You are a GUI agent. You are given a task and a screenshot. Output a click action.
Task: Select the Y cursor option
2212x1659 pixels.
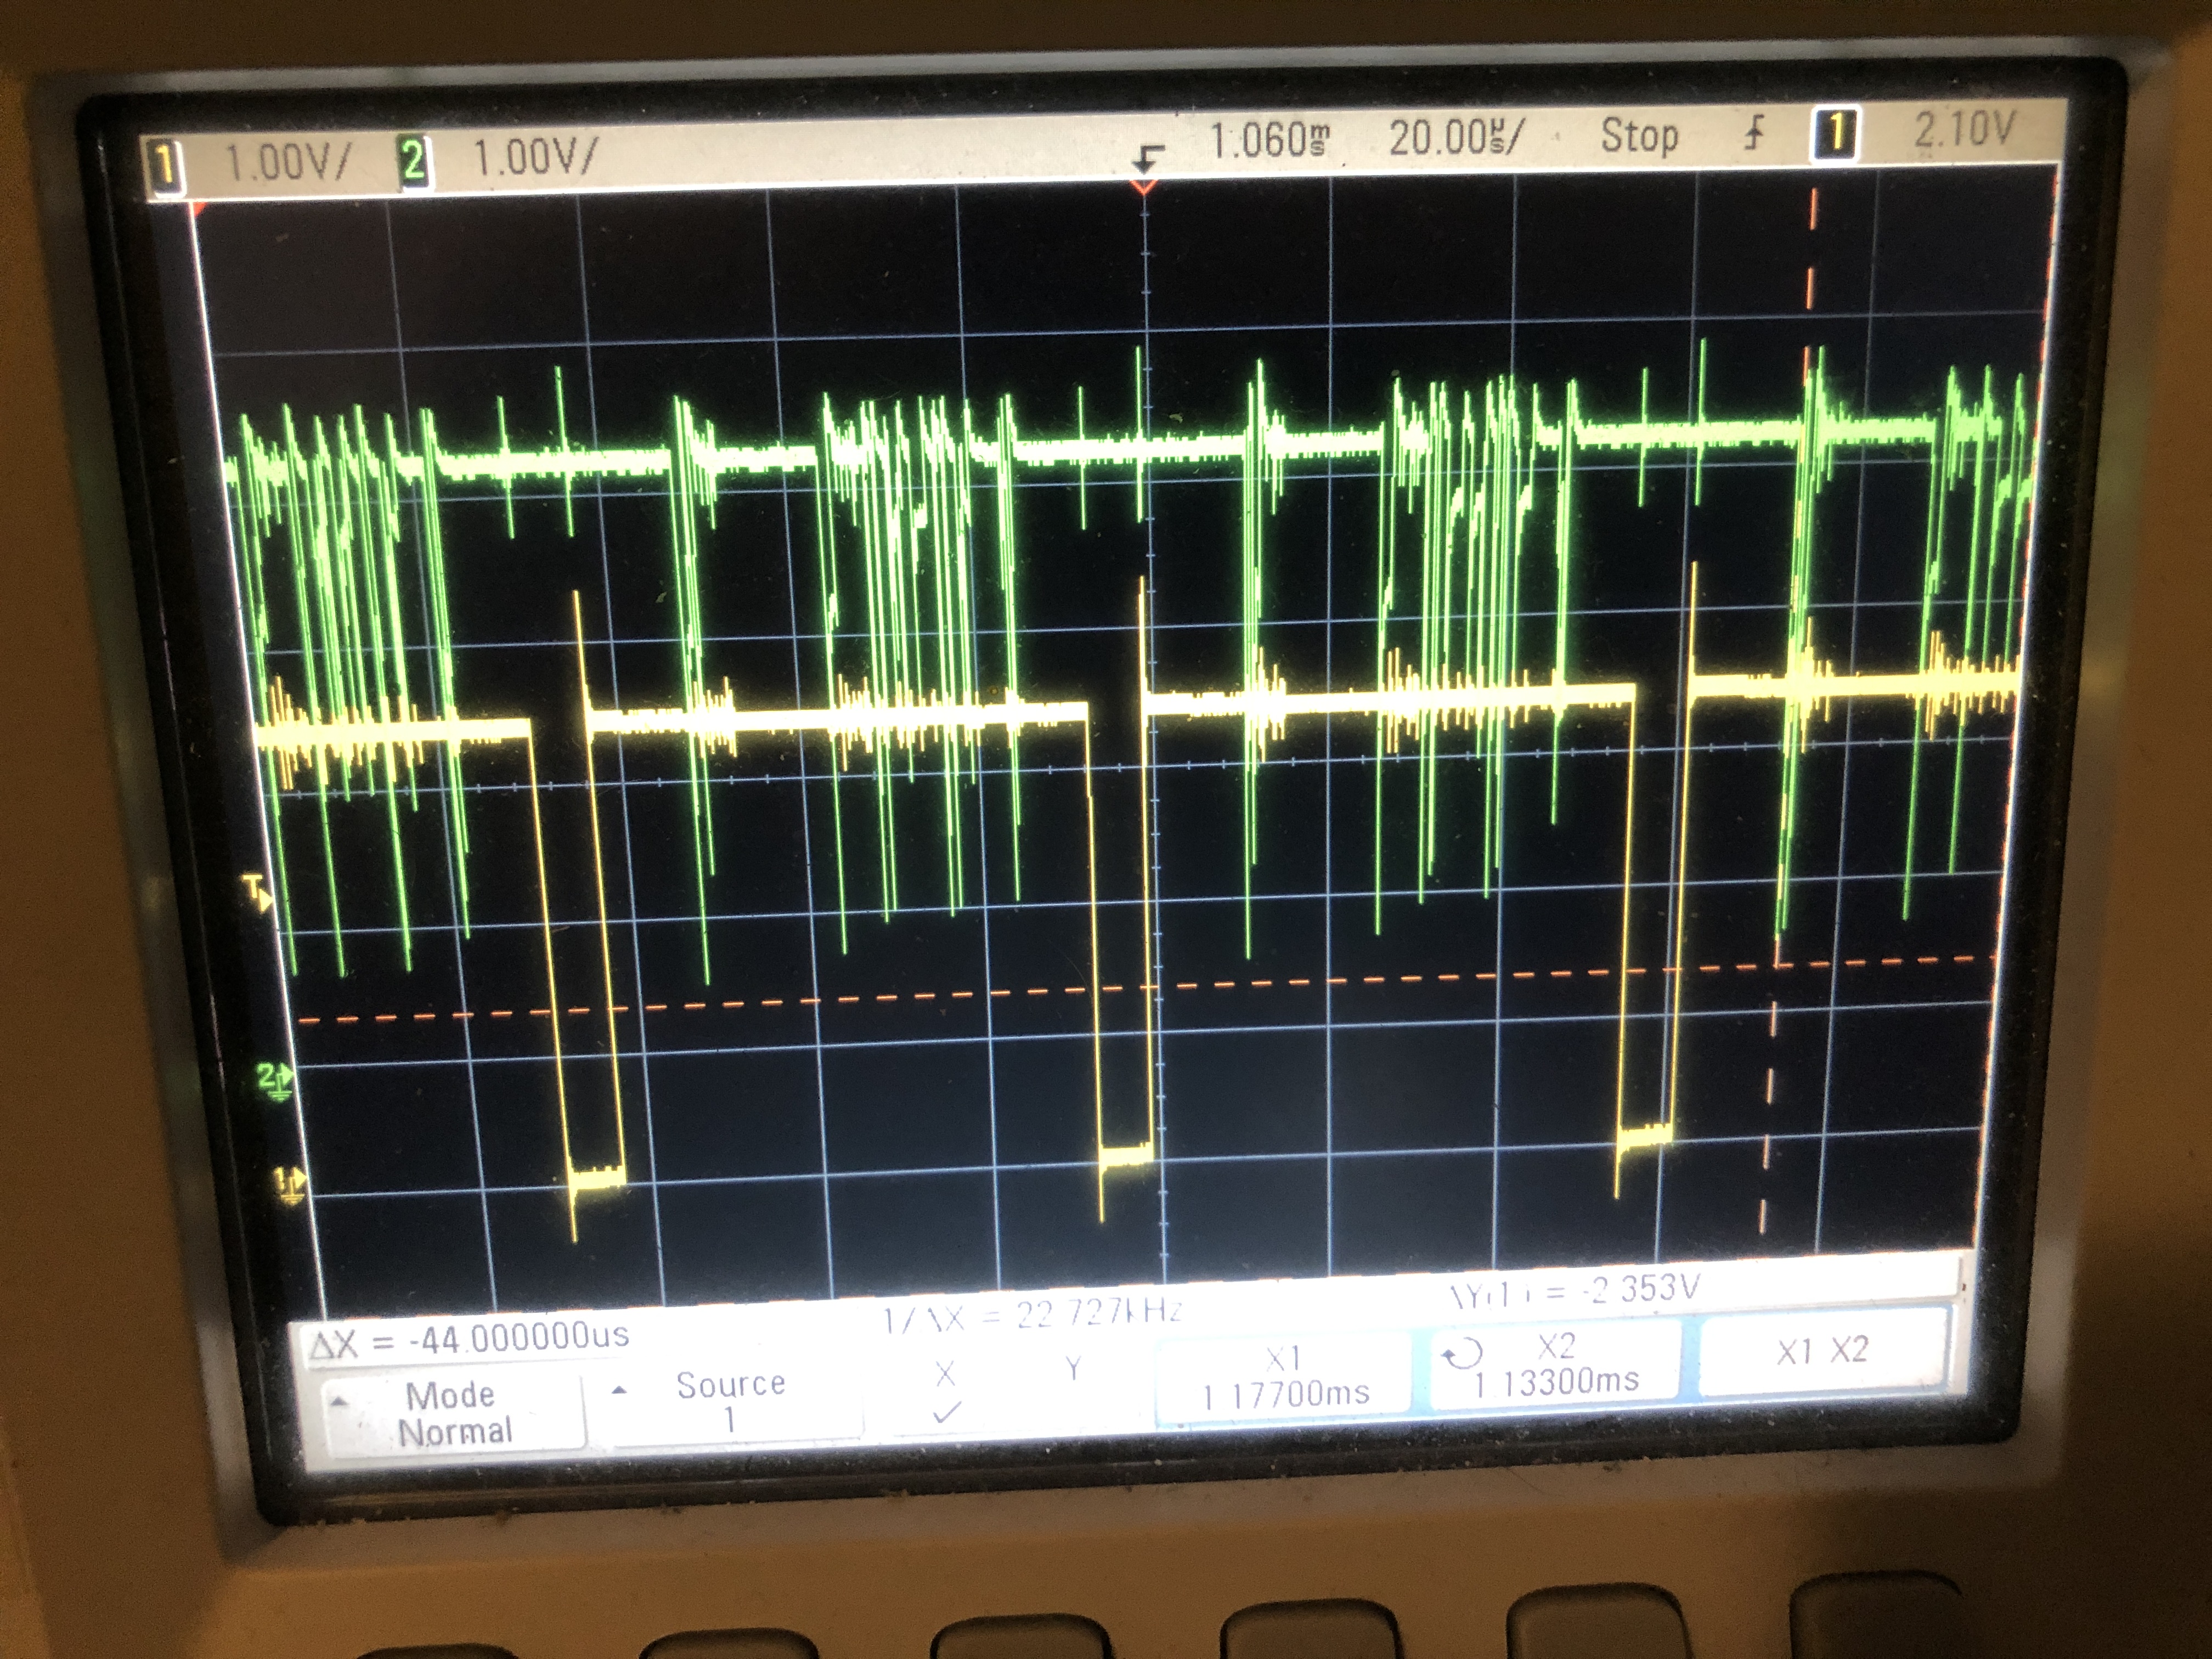[1073, 1369]
